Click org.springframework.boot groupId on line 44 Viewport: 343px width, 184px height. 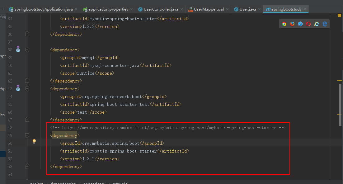[112, 97]
